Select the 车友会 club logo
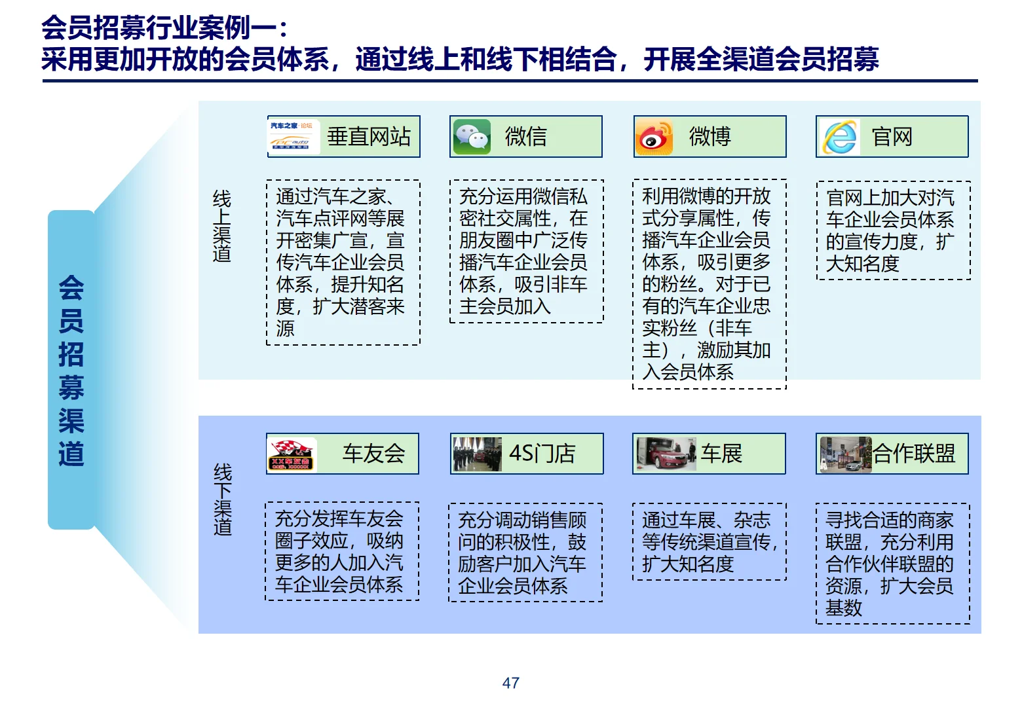The height and width of the screenshot is (707, 1022). pyautogui.click(x=291, y=453)
